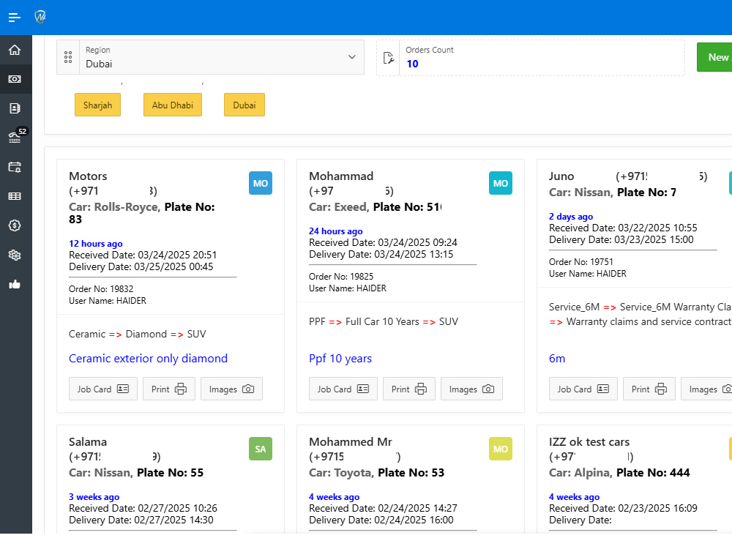Click MO avatar on Motors card

coord(261,184)
